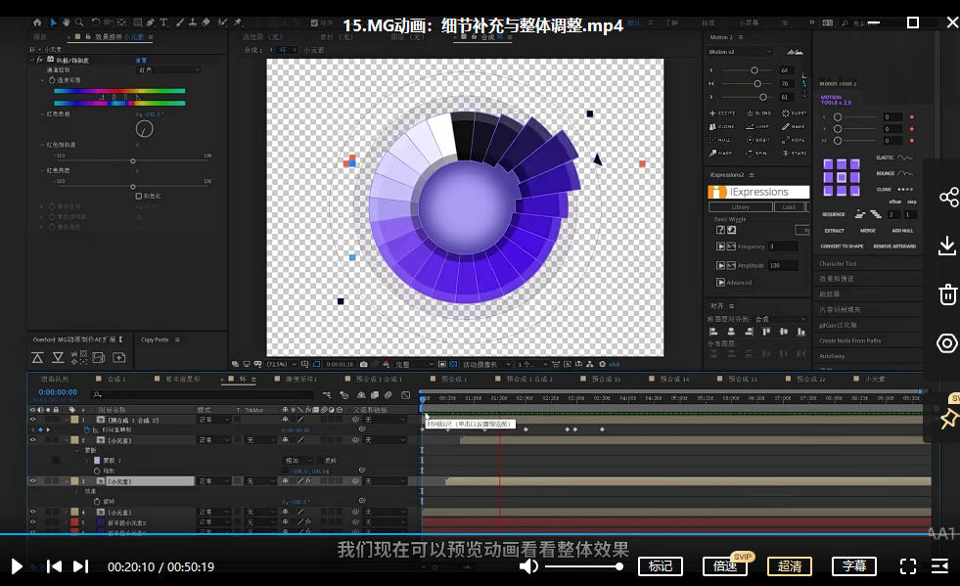
Task: Open the 通道控制 channel dropdown
Action: [167, 69]
